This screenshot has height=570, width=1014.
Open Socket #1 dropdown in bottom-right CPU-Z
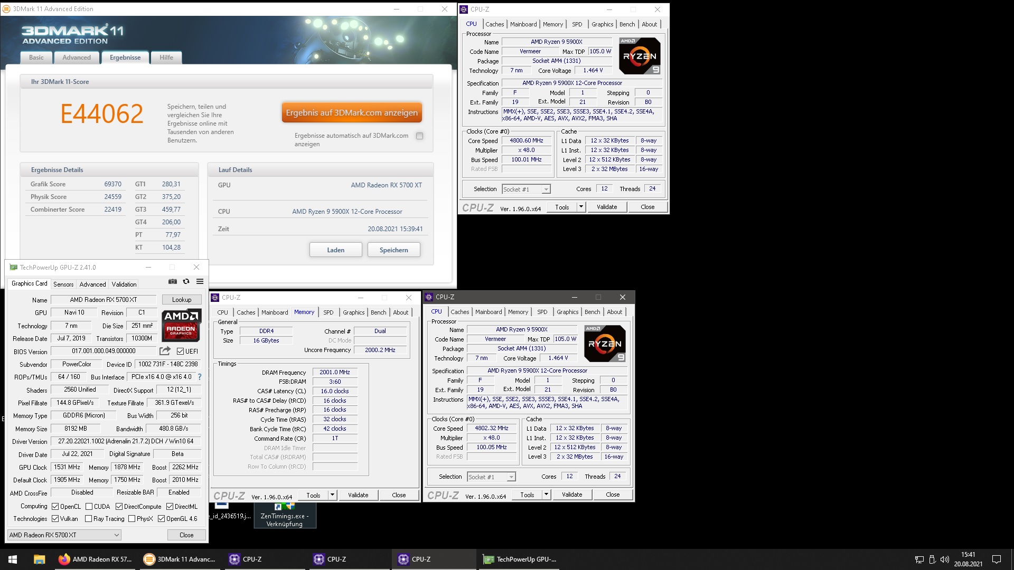(491, 477)
